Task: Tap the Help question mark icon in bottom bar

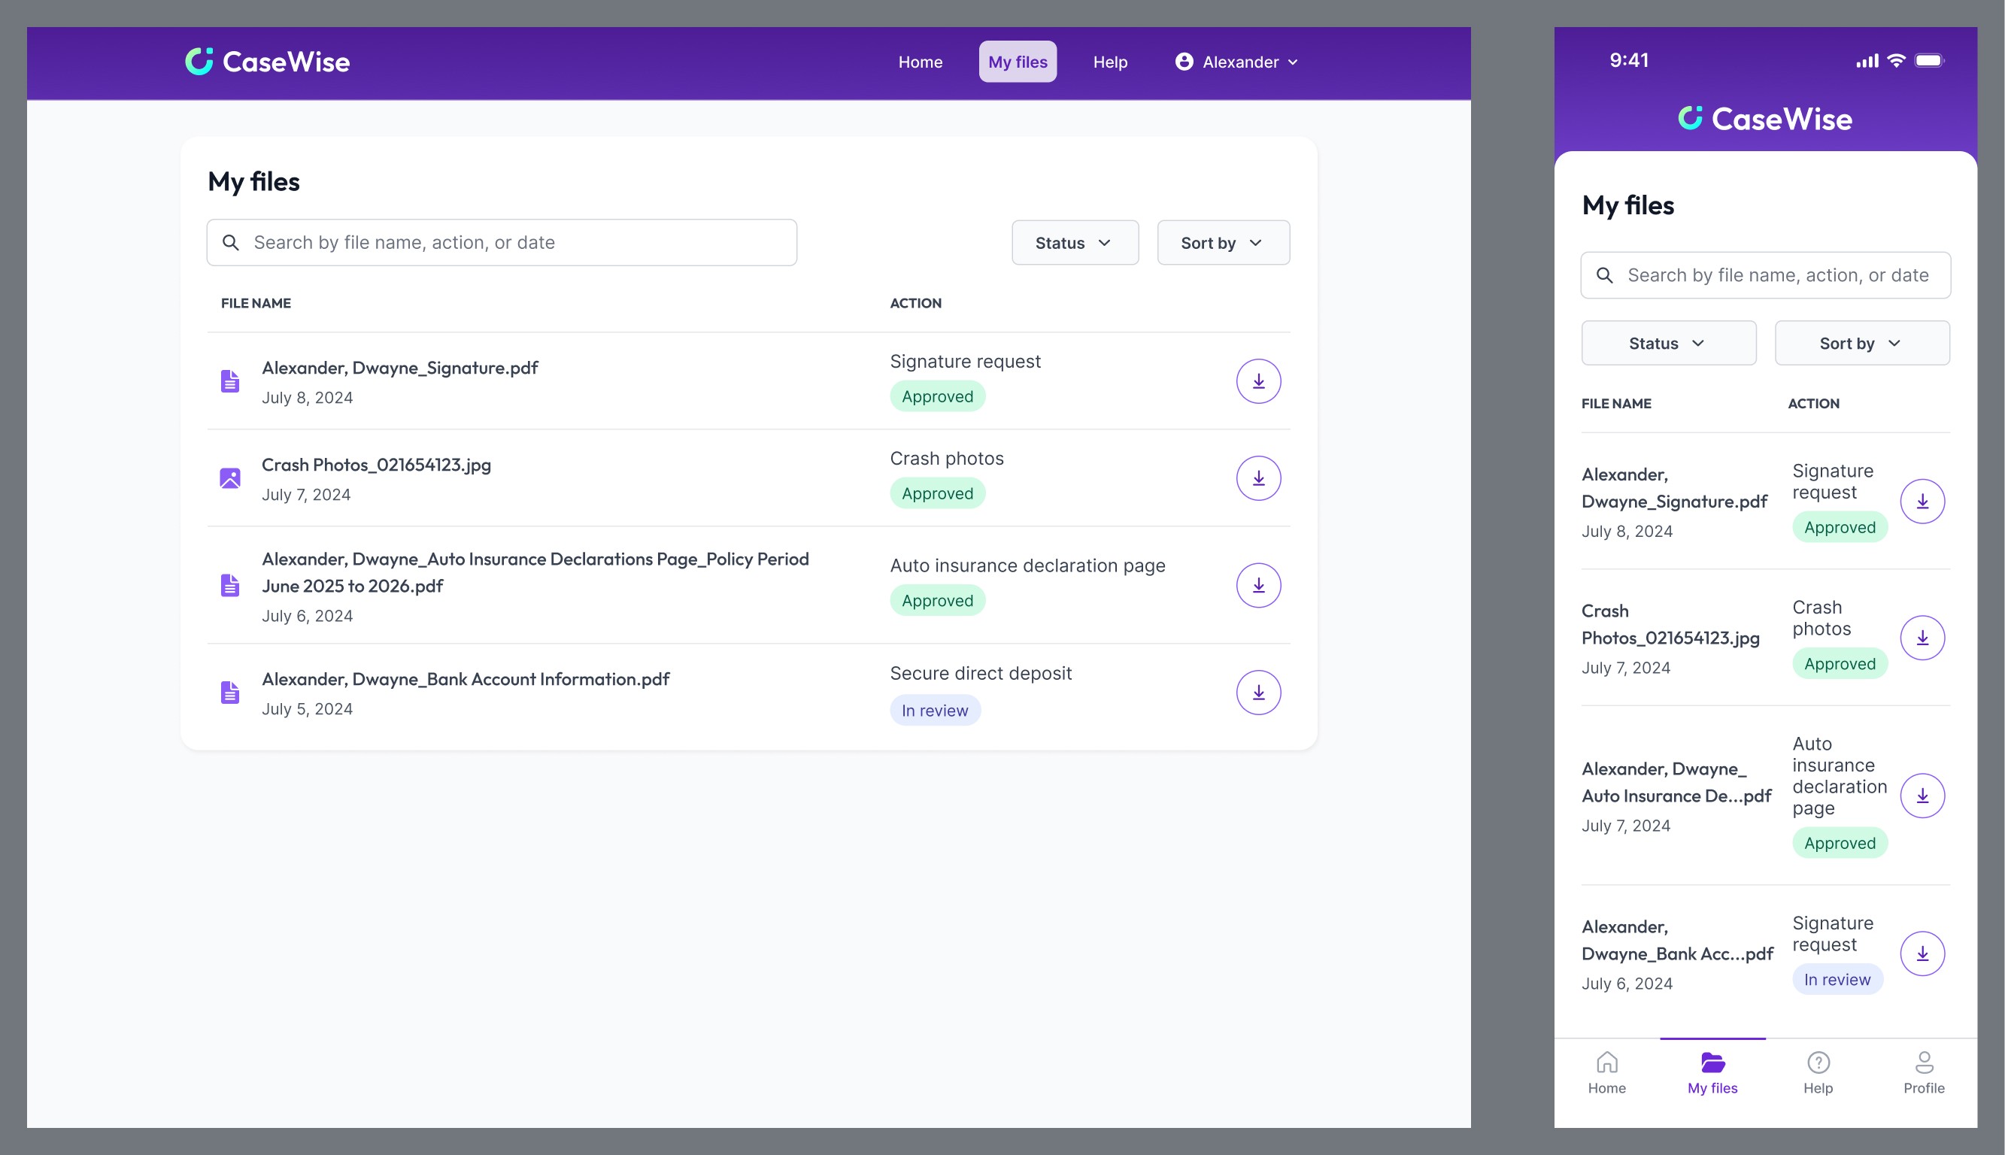Action: 1818,1063
